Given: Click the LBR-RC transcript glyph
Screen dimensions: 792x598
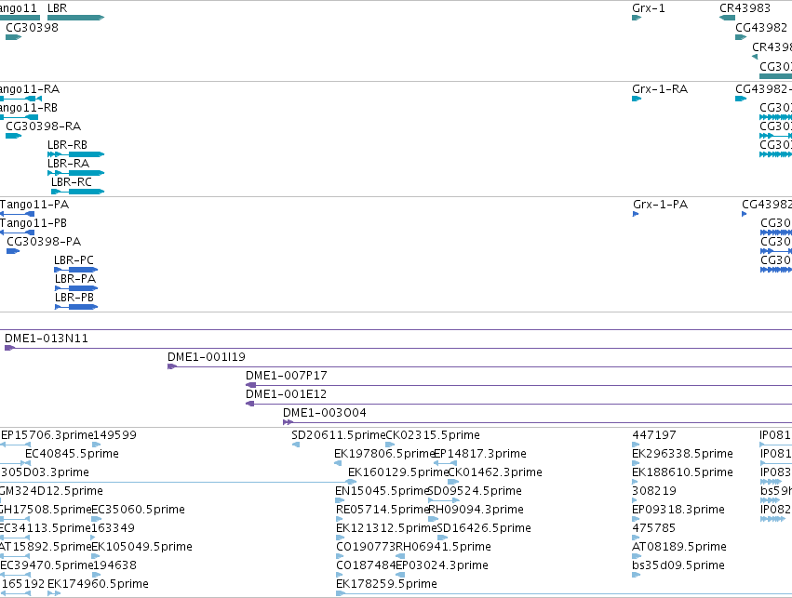Looking at the screenshot, I should click(x=78, y=192).
